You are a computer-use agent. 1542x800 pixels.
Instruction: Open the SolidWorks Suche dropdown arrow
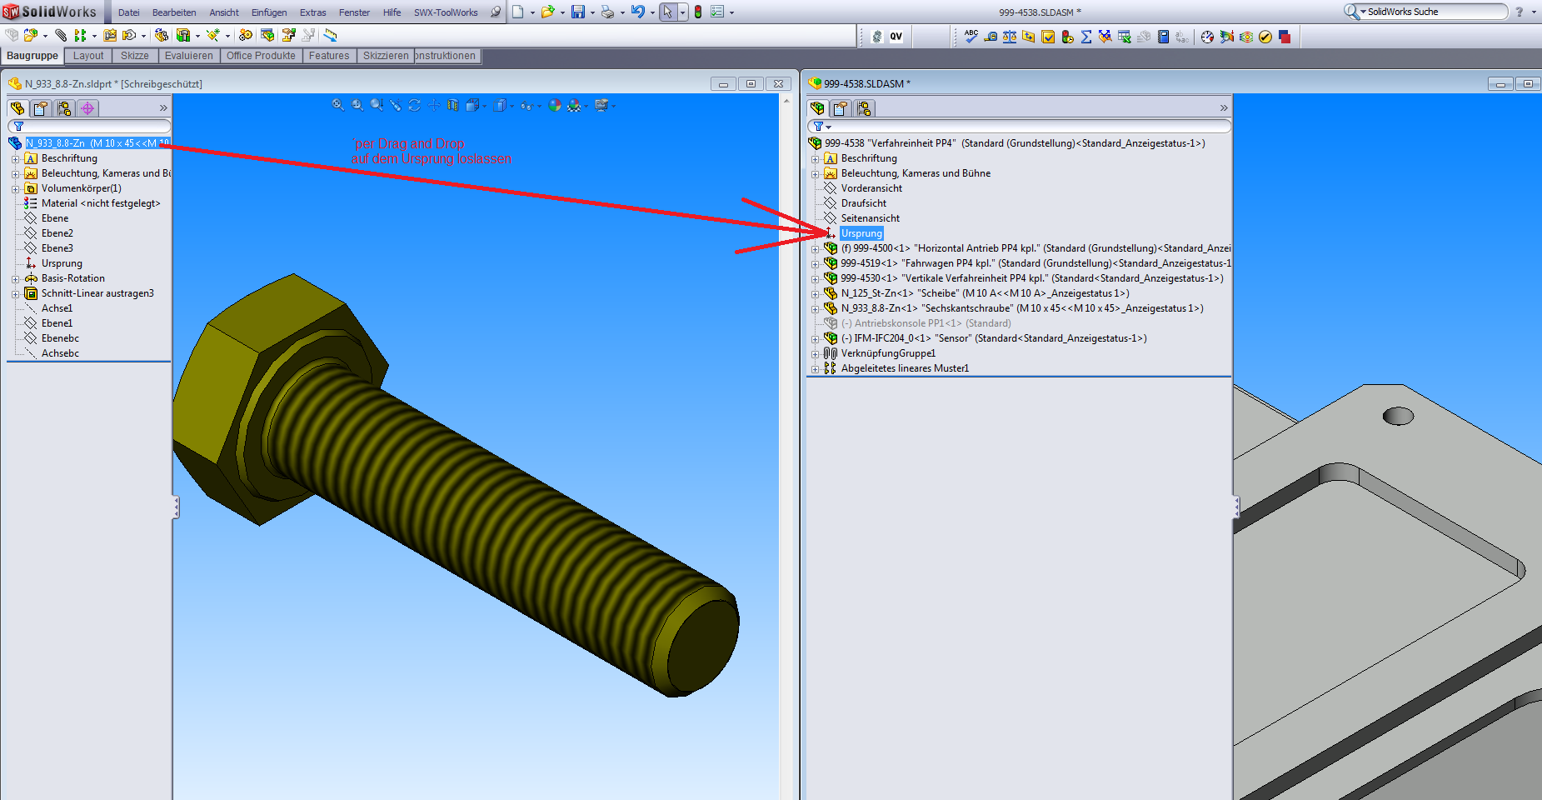tap(1363, 12)
